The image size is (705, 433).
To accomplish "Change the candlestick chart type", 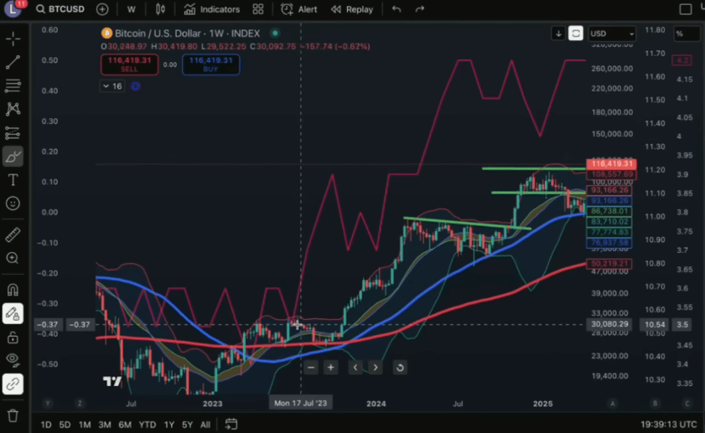I will tap(160, 9).
